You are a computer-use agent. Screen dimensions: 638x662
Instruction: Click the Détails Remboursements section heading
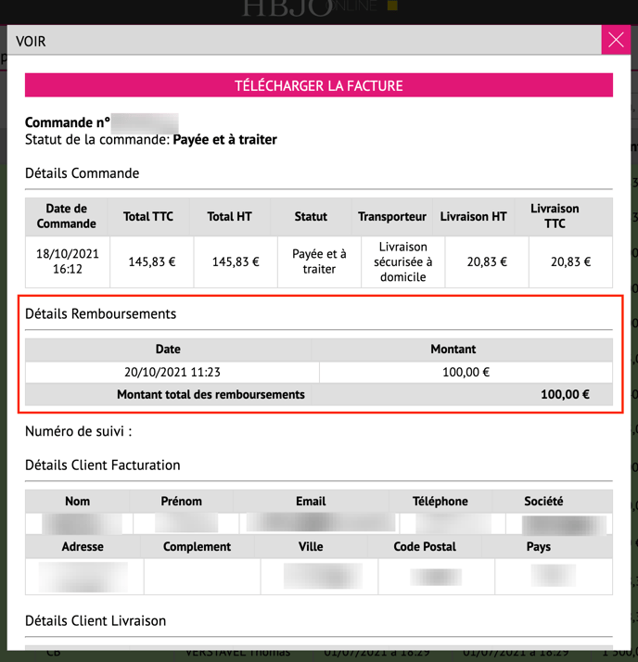[x=100, y=313]
